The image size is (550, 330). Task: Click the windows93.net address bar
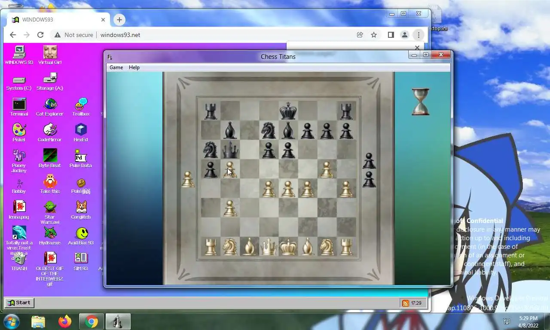[x=120, y=35]
